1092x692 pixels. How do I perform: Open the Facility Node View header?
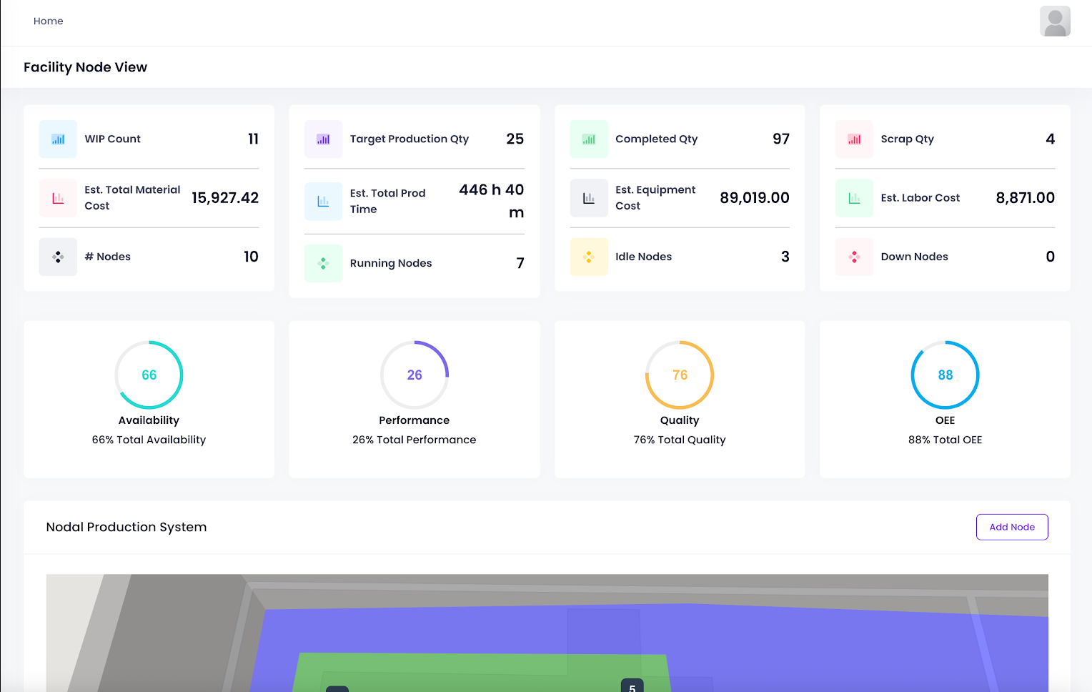click(86, 66)
